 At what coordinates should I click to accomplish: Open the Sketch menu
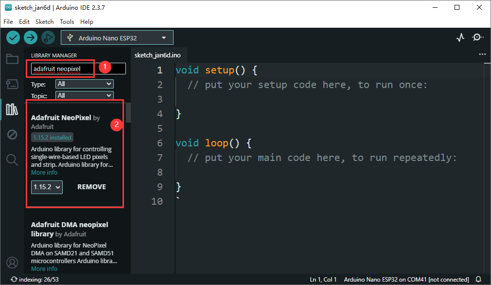(44, 22)
